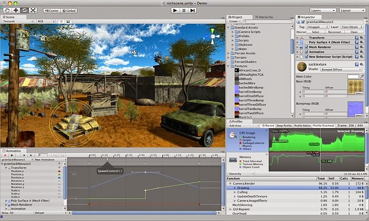369x221 pixels.
Task: Click the Step forward button
Action: tap(192, 10)
